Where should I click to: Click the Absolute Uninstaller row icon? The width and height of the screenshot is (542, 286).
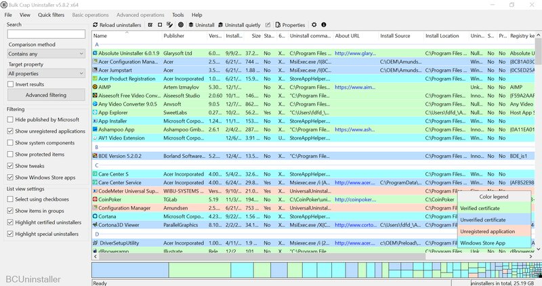(95, 54)
